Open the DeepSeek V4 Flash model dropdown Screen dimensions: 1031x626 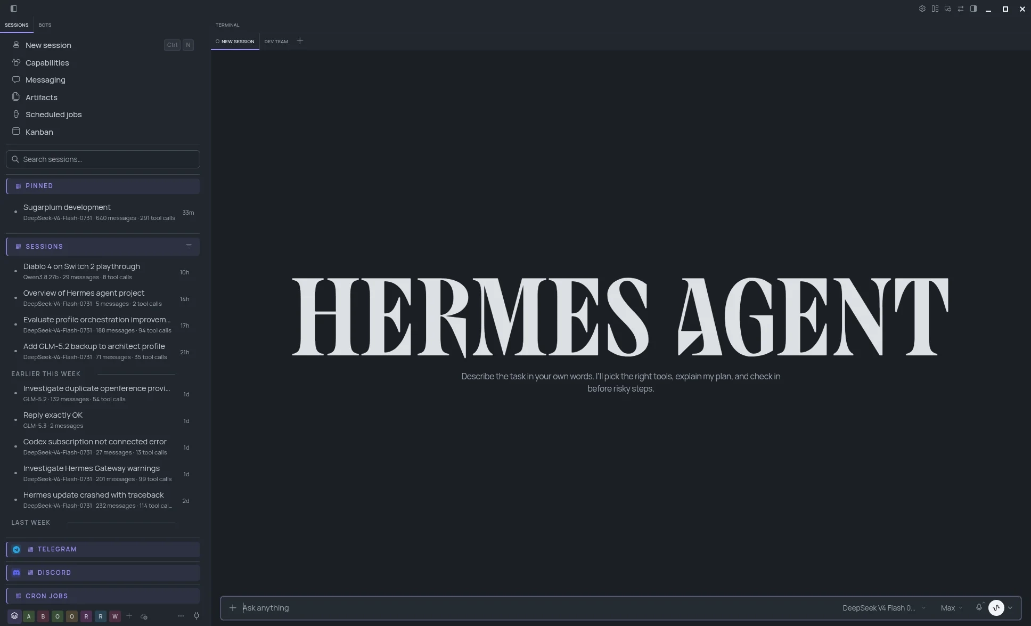pyautogui.click(x=883, y=608)
